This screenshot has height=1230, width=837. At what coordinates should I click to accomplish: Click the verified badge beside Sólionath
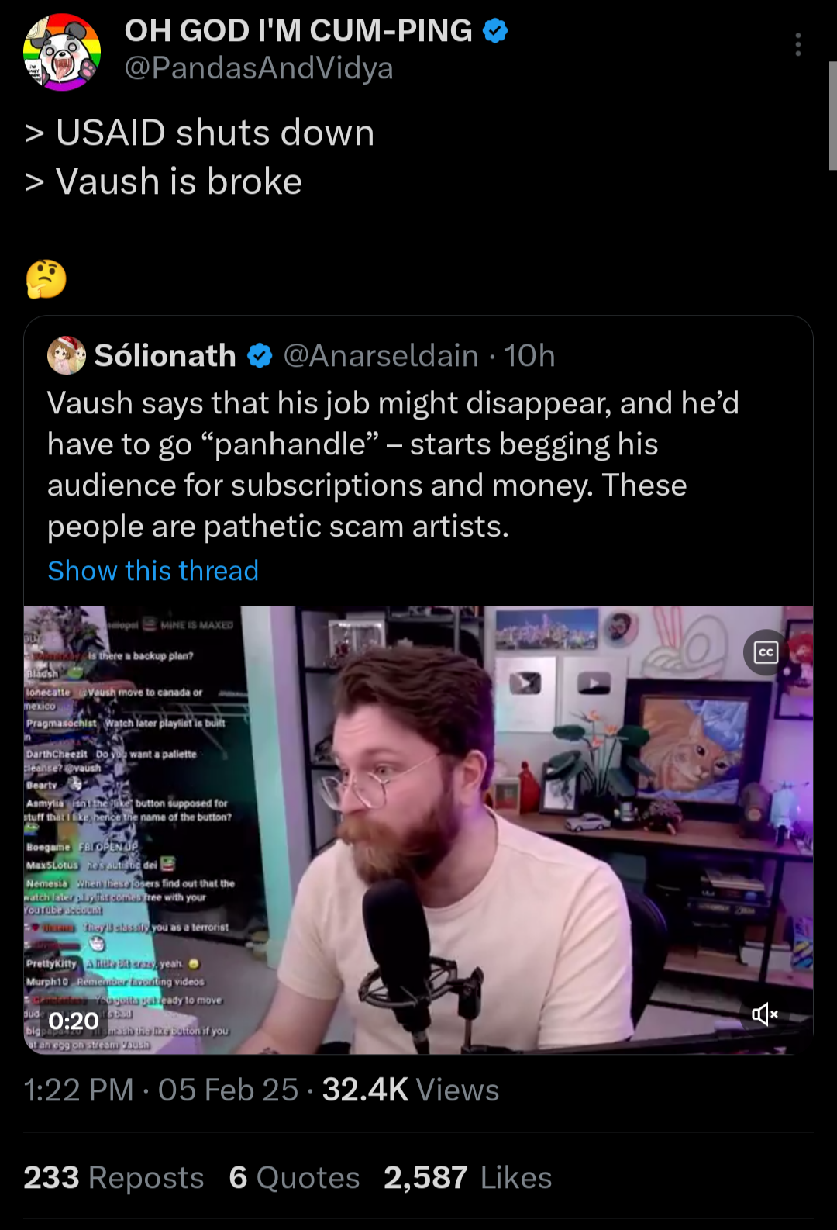(x=260, y=356)
